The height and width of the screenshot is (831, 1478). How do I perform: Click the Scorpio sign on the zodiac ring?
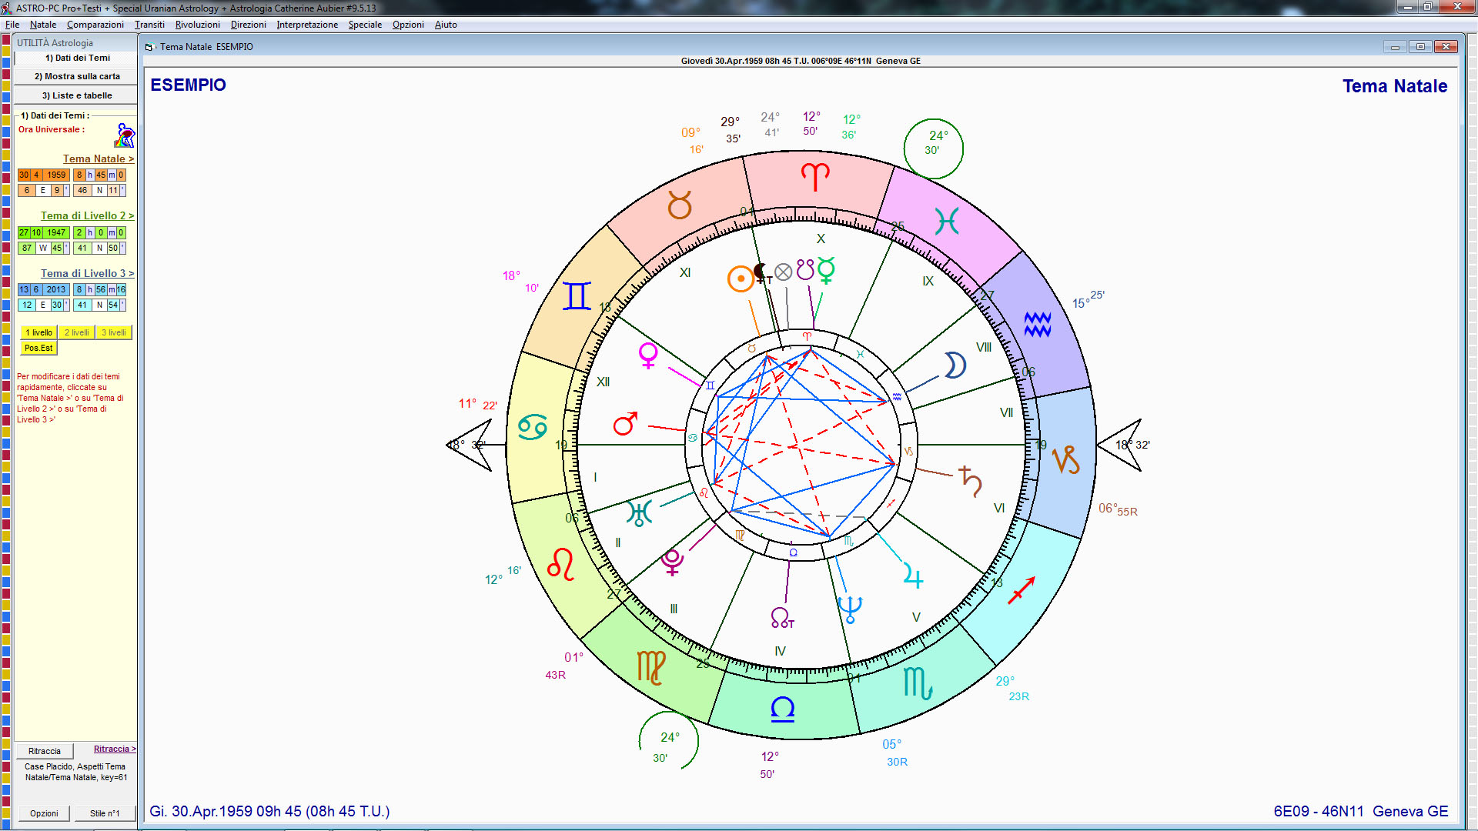pyautogui.click(x=918, y=683)
